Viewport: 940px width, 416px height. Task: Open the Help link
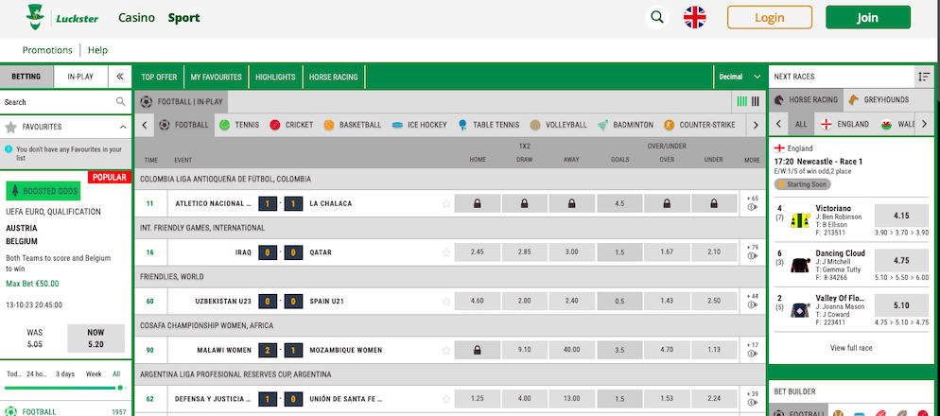tap(97, 50)
